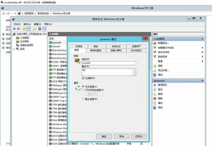212x146 pixels.
Task: Click the 确定 OK button
Action: (104, 136)
